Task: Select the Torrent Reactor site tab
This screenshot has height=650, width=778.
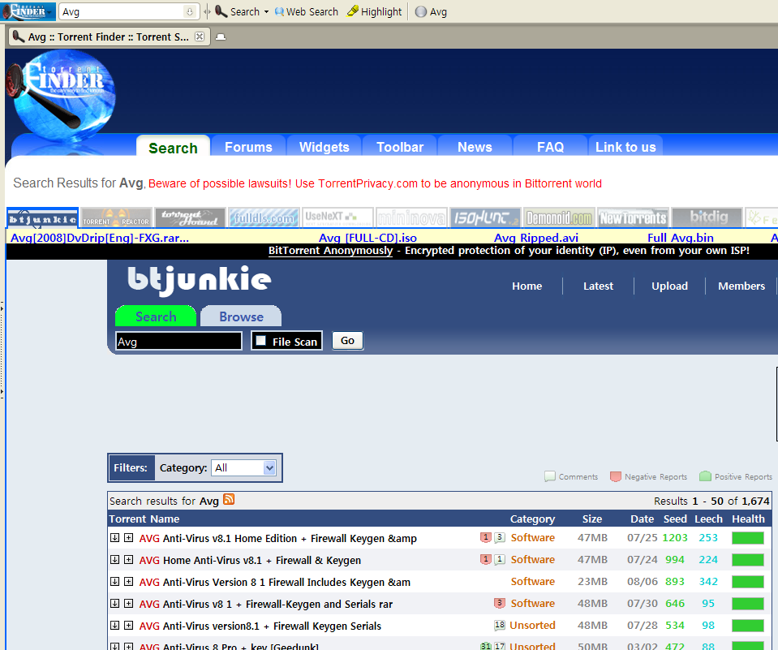Action: coord(116,217)
